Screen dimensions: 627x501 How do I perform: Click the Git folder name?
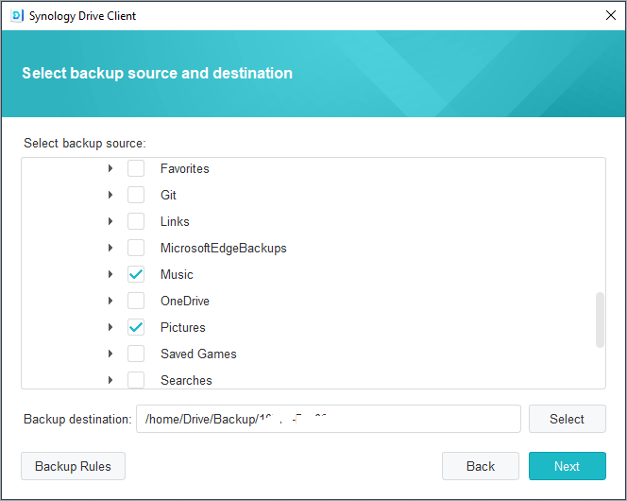tap(168, 195)
